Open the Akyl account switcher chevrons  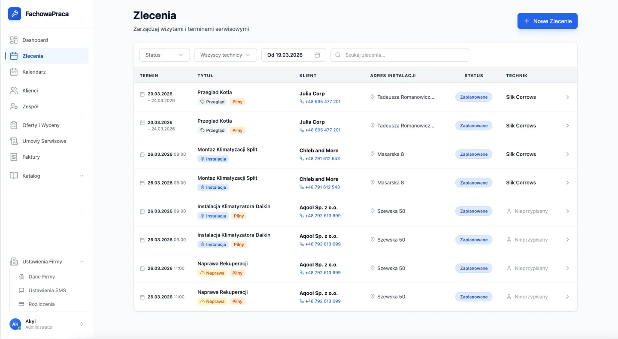pos(82,324)
